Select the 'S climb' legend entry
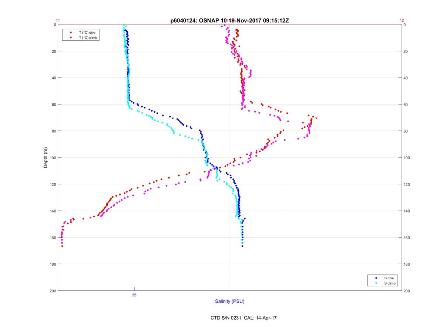The width and height of the screenshot is (444, 327). 390,283
